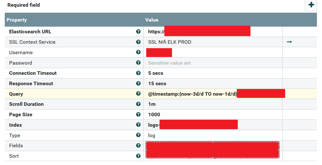
Task: Click the Sensitive value set Password field
Action: point(170,63)
